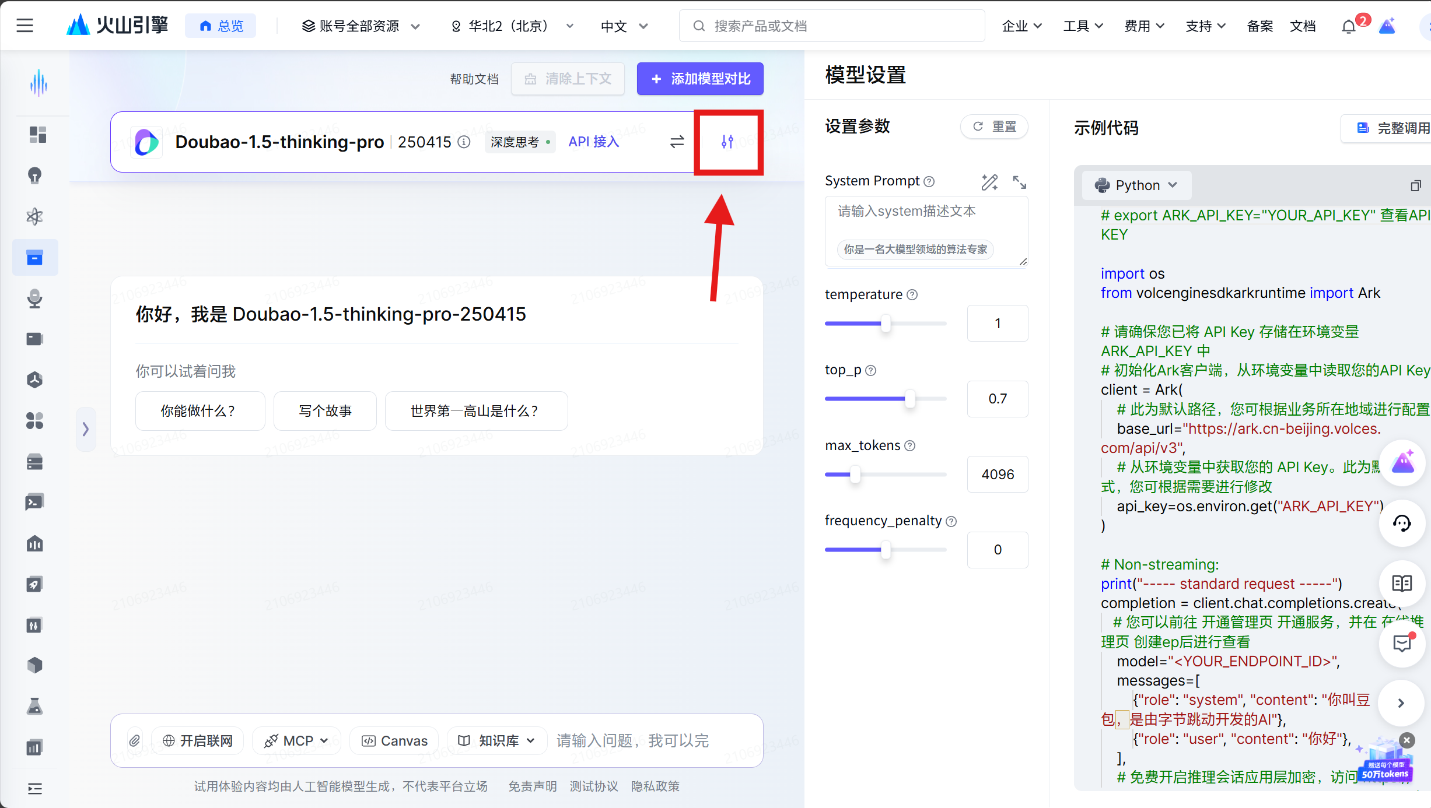Click the notification bell icon

pyautogui.click(x=1348, y=27)
